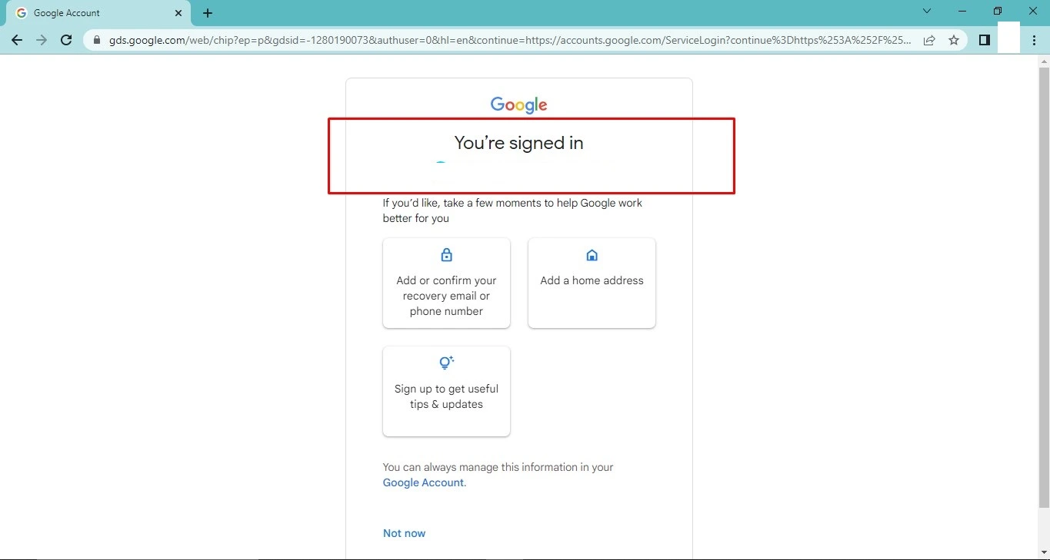This screenshot has width=1050, height=560.
Task: Reload the current page
Action: pyautogui.click(x=66, y=40)
